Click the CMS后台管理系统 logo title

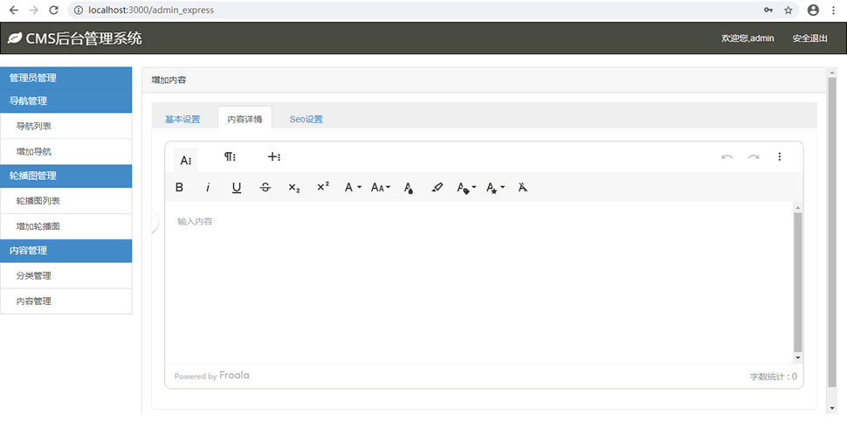tap(75, 38)
